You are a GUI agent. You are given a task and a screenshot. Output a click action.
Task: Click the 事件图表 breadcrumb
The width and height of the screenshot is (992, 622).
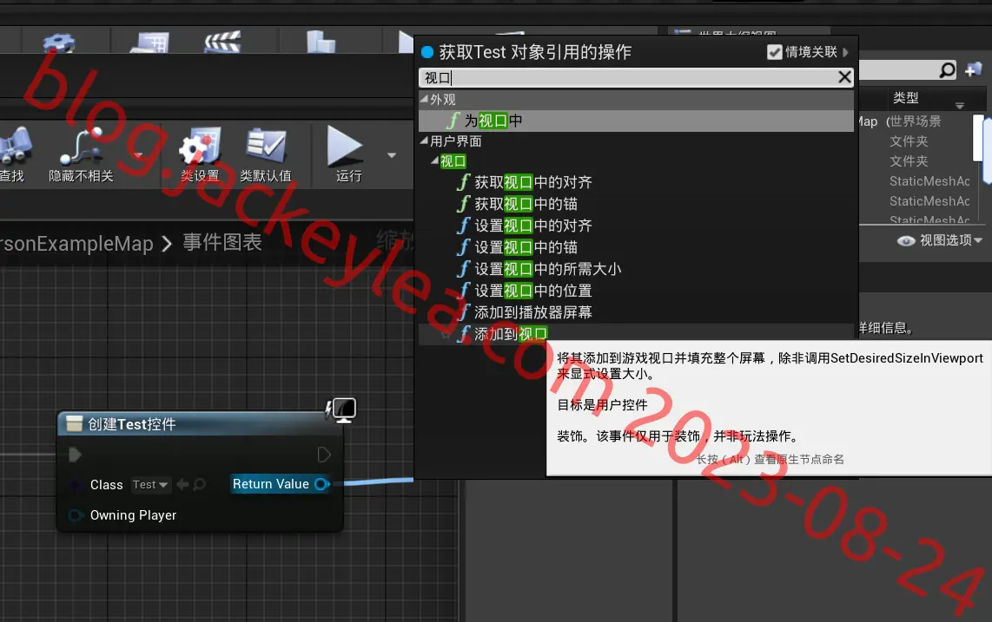point(222,242)
